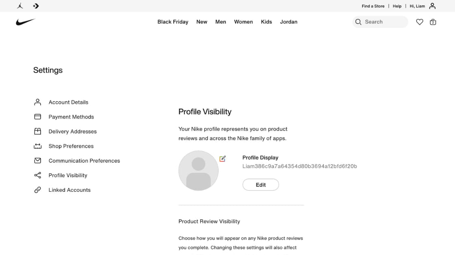This screenshot has height=255, width=455.
Task: Click the magnifying glass search icon
Action: pyautogui.click(x=358, y=22)
